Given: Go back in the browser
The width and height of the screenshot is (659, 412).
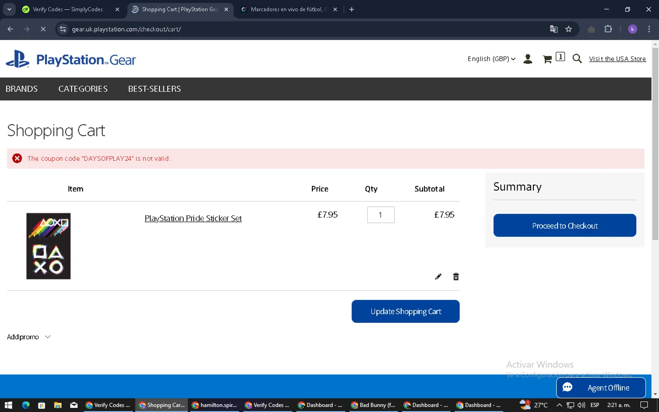Looking at the screenshot, I should point(11,29).
